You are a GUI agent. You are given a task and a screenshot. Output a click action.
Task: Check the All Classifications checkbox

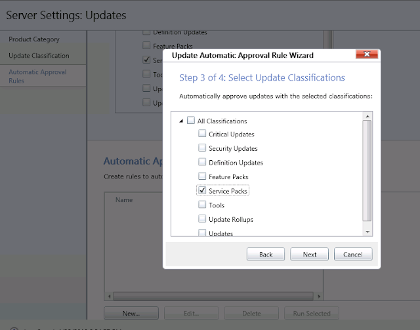191,121
